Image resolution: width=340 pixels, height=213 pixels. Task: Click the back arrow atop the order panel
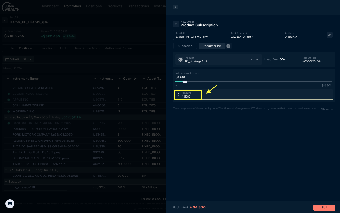(x=175, y=7)
